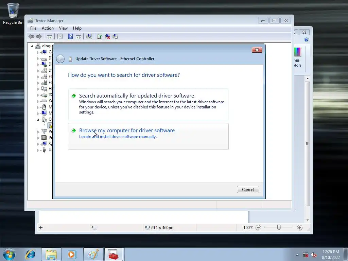The width and height of the screenshot is (348, 261).
Task: Expand the Human Interface Devices node
Action: tap(38, 89)
